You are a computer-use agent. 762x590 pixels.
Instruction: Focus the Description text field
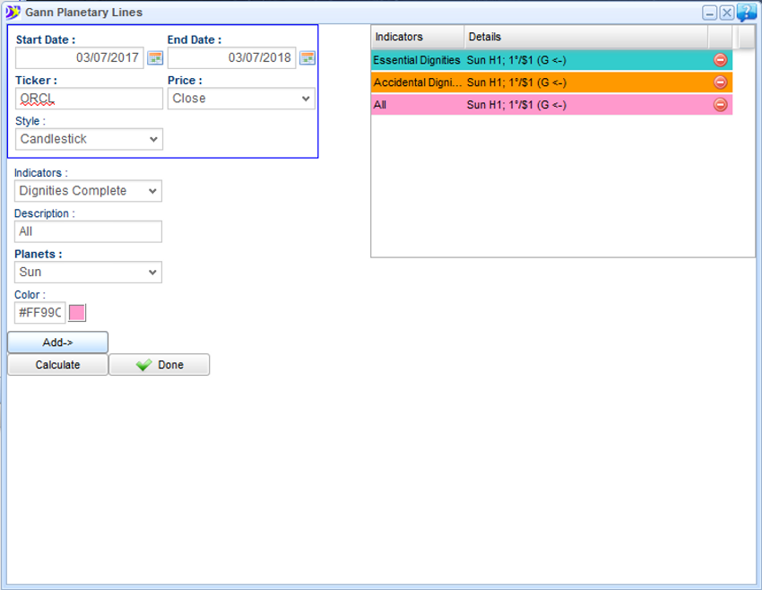(88, 231)
